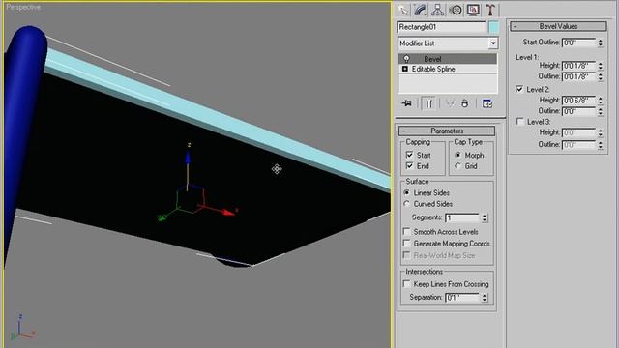Select Morph cap type
This screenshot has width=619, height=348.
tap(457, 155)
